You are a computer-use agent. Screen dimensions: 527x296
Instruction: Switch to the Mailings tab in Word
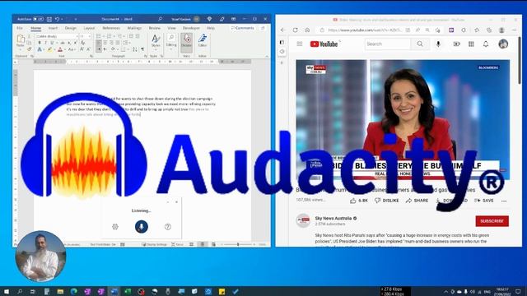tap(134, 28)
